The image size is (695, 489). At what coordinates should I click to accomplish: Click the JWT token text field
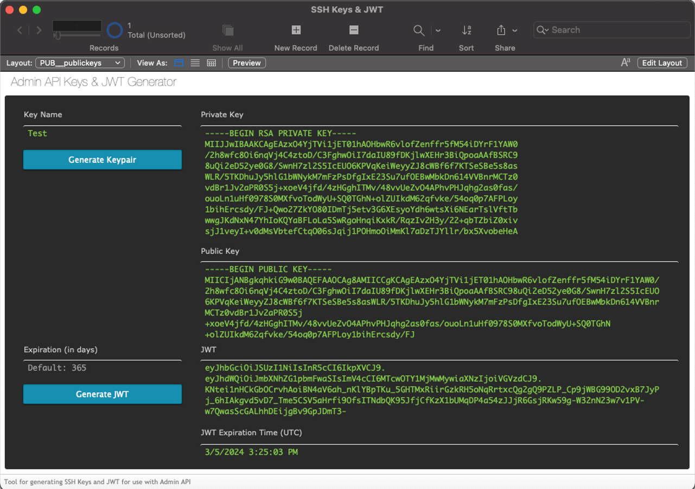point(439,389)
